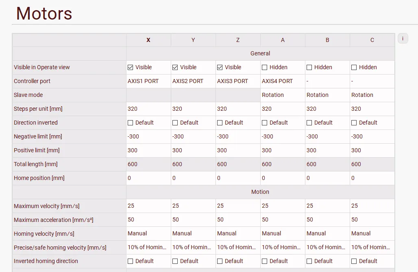
Task: Select the Y column header
Action: [193, 40]
